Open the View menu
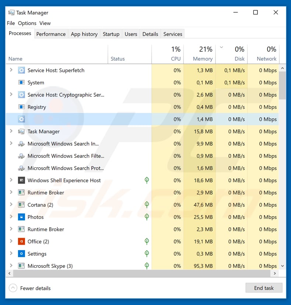291x305 pixels. pos(45,23)
